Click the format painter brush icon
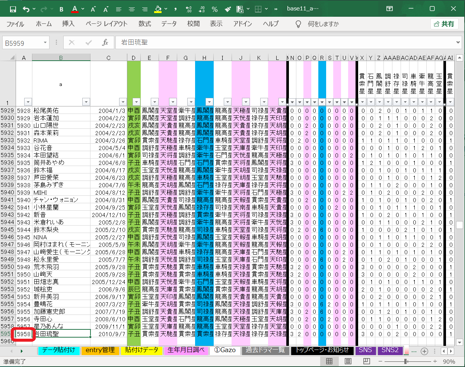Viewport: 465px width, 367px height. 227,9
